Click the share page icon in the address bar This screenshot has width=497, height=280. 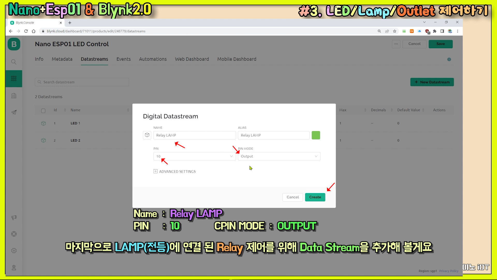tap(387, 31)
